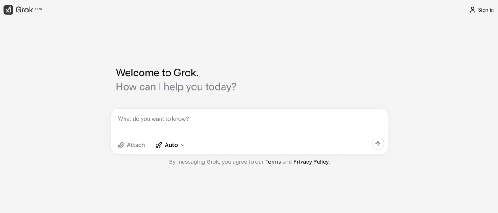The image size is (498, 213).
Task: Click the user silhouette icon
Action: (x=472, y=10)
